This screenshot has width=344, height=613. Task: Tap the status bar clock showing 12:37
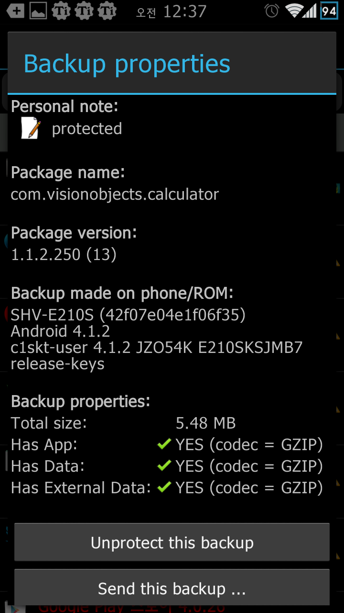[x=184, y=11]
